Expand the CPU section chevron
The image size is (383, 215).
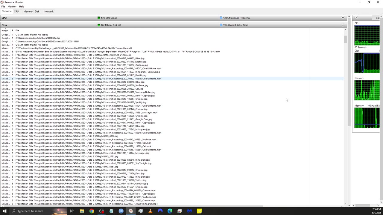point(343,18)
